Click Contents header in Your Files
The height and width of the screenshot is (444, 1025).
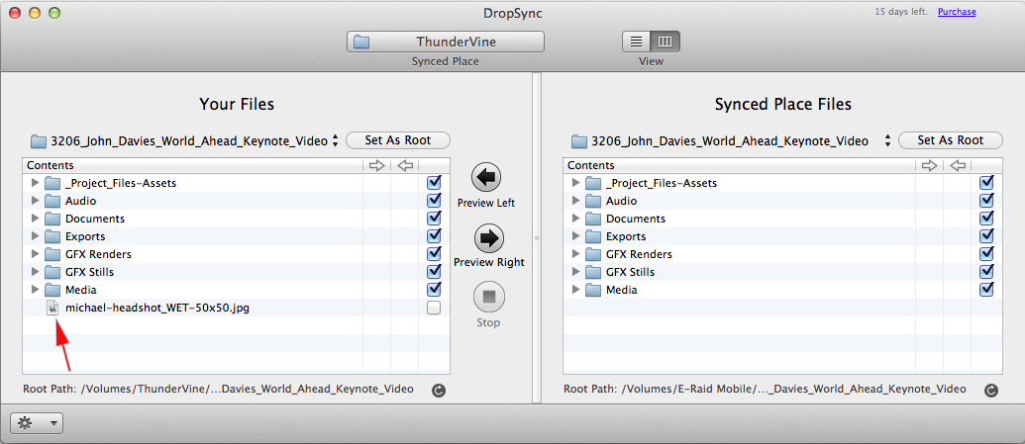192,166
